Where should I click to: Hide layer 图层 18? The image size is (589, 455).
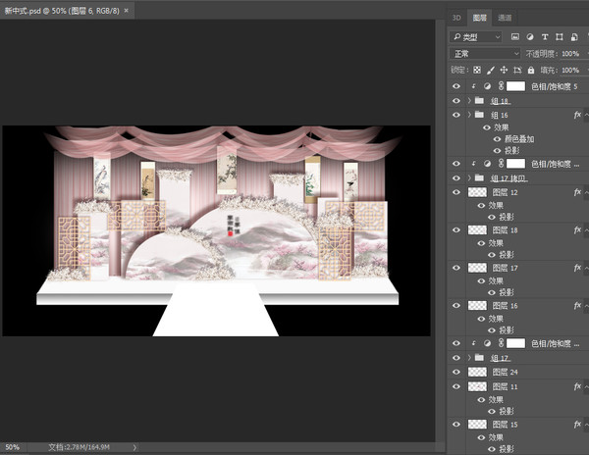tap(456, 229)
